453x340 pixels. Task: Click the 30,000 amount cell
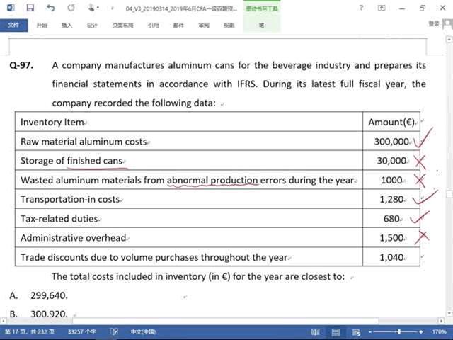tap(391, 161)
